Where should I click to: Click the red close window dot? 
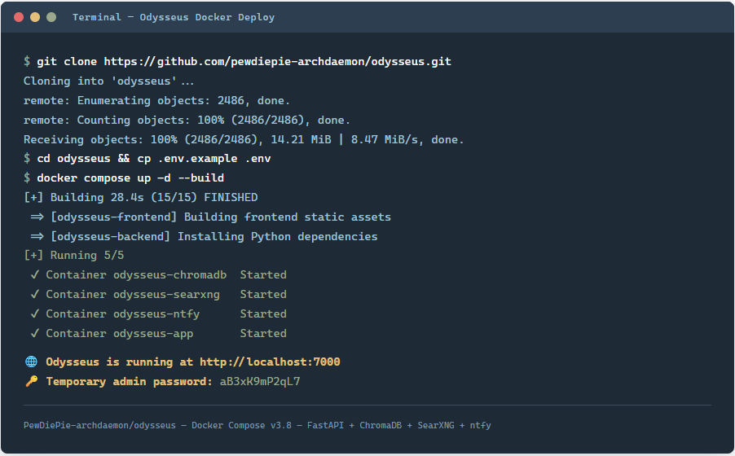click(x=19, y=17)
